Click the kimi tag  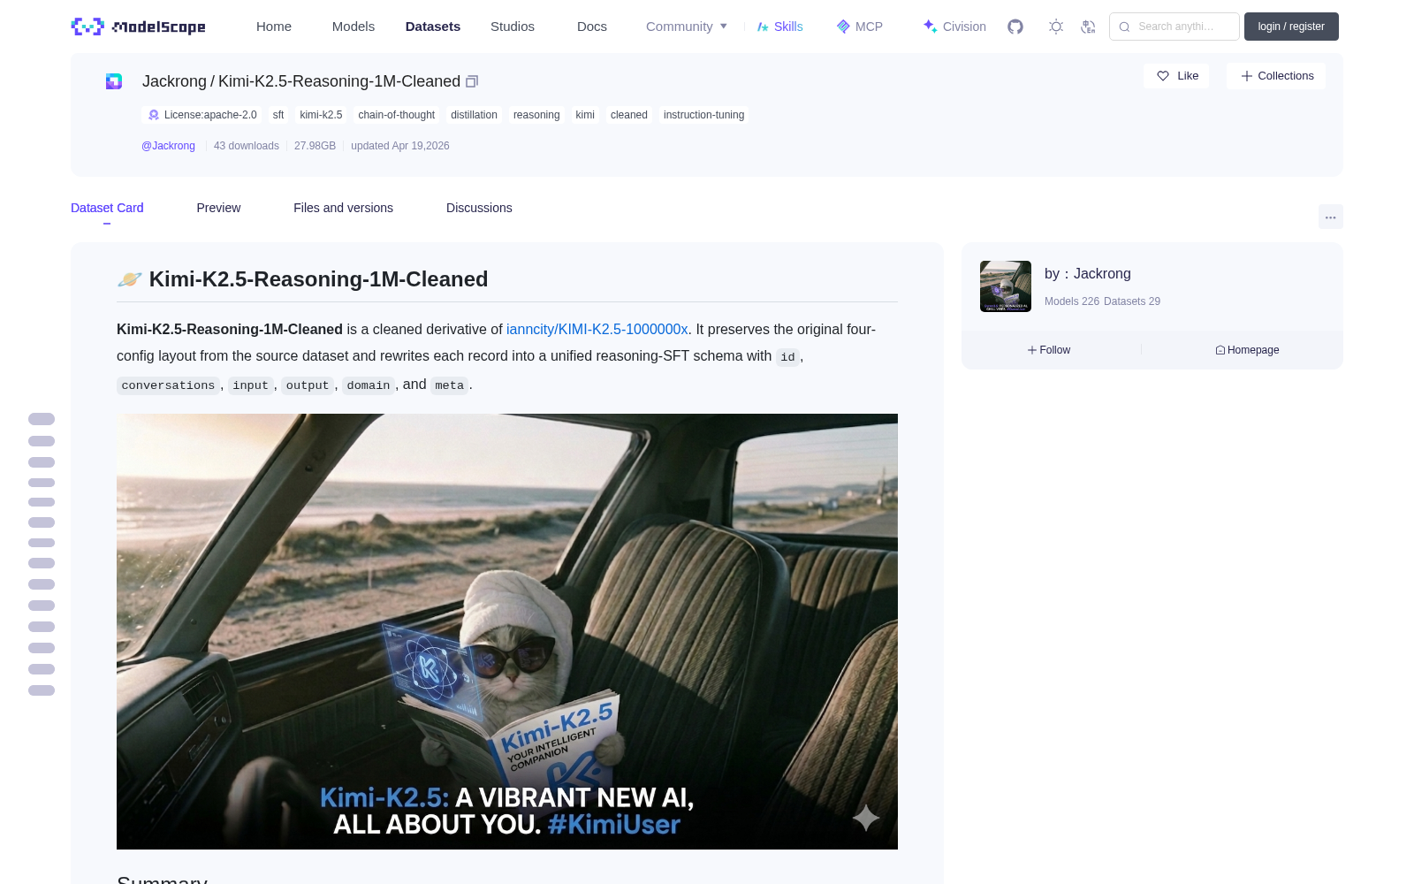coord(585,115)
